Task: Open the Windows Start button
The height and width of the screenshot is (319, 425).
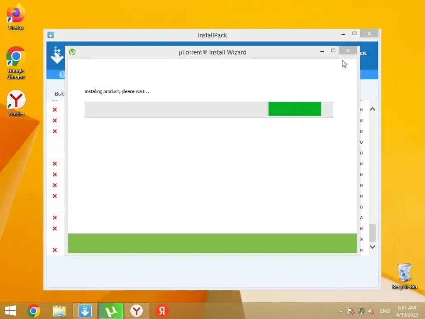Action: pyautogui.click(x=10, y=311)
